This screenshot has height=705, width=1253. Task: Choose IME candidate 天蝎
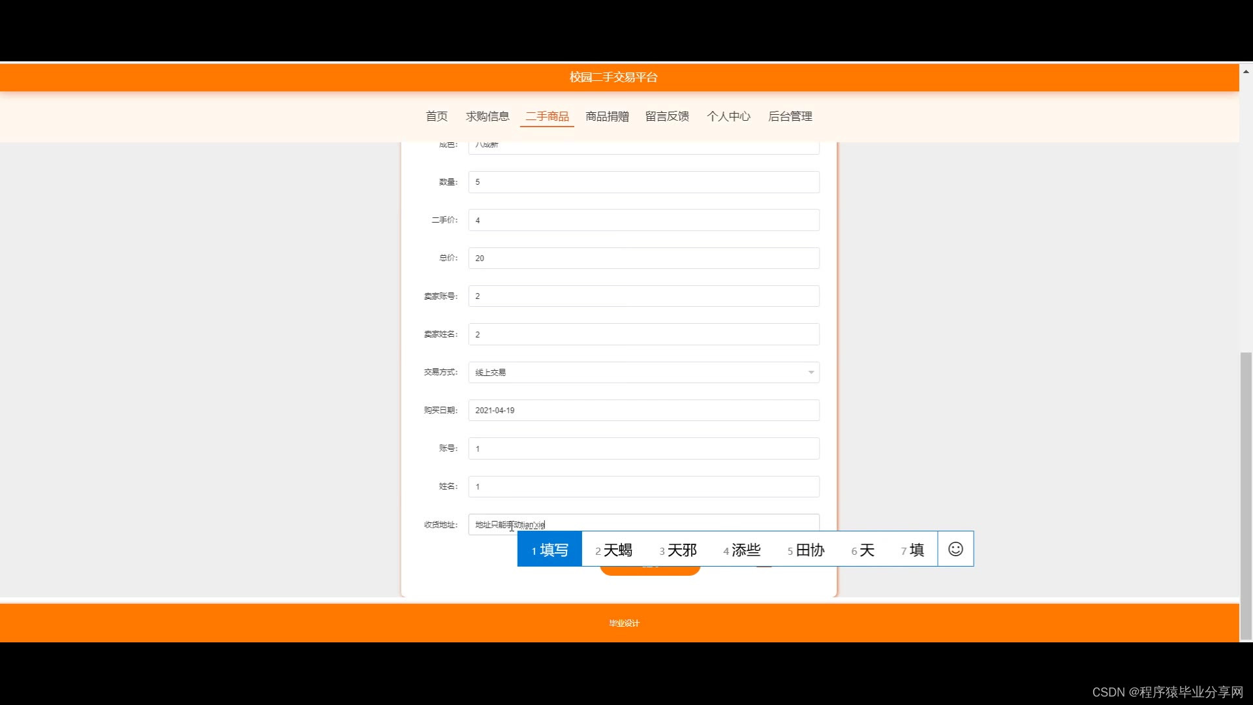pos(613,550)
